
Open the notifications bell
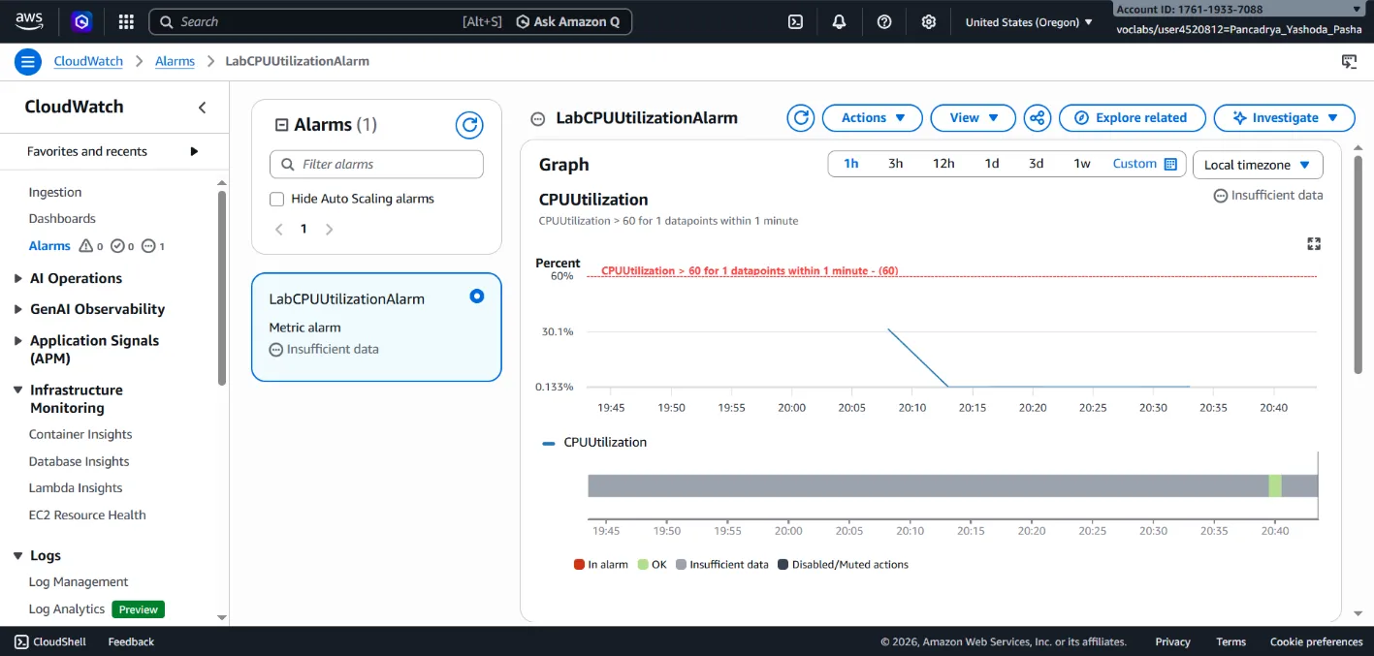coord(840,21)
